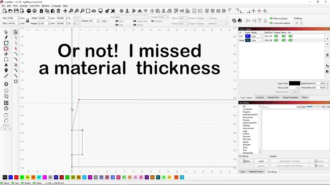Open the Normal text style dropdown

(218, 18)
